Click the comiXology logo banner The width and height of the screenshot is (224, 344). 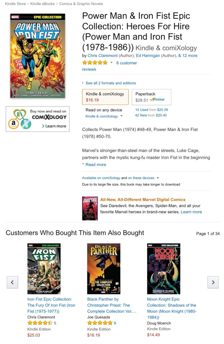point(37,119)
